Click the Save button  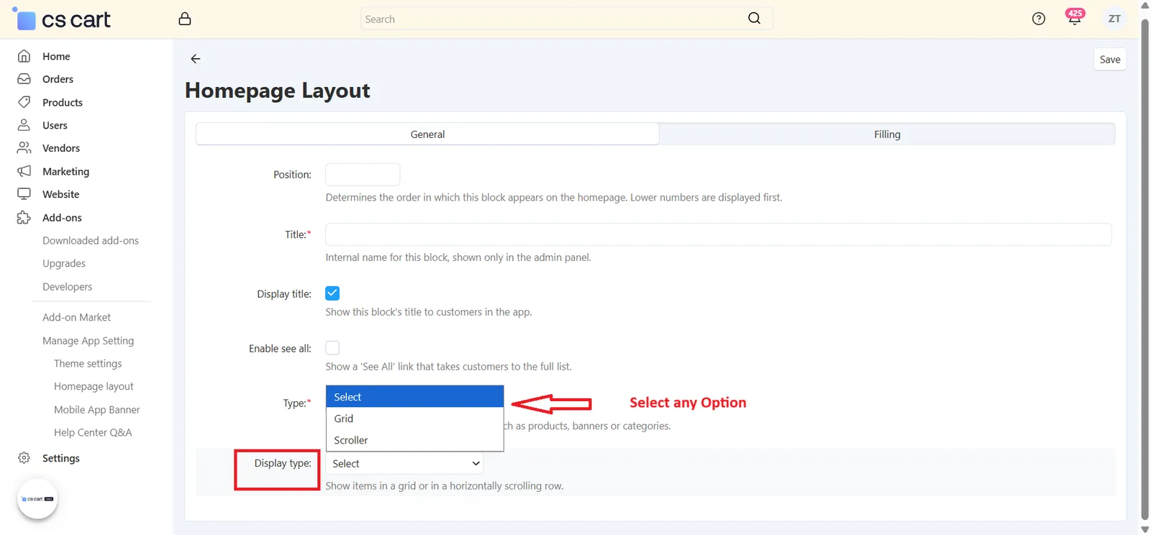1110,60
